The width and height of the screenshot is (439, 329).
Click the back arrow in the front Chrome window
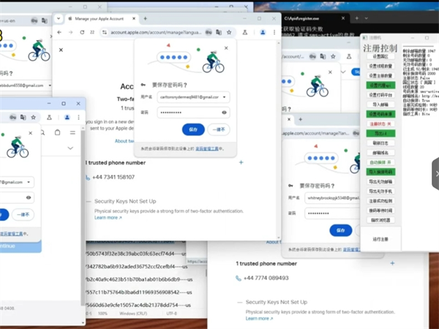[60, 32]
